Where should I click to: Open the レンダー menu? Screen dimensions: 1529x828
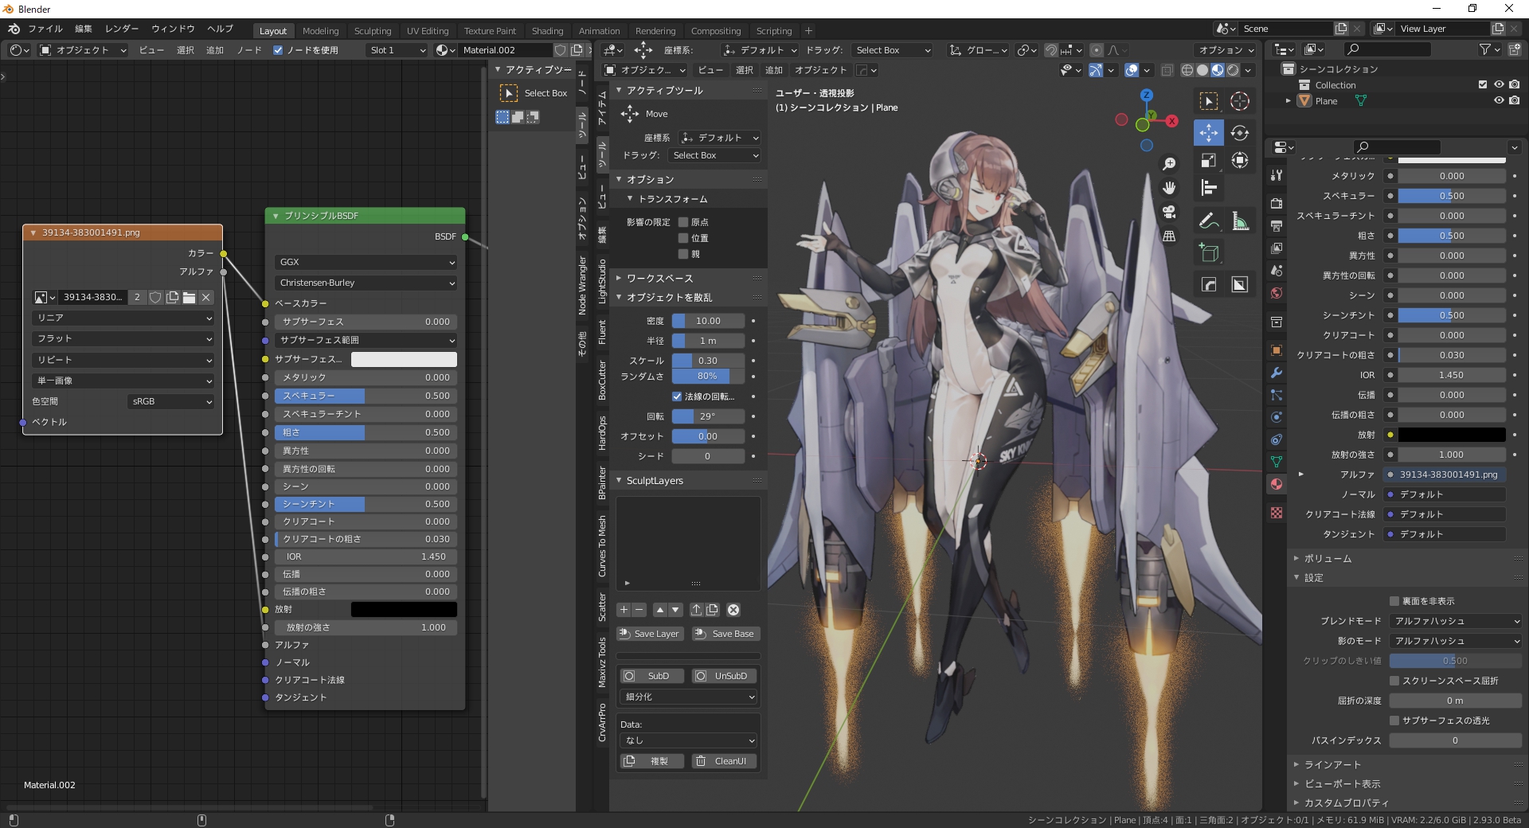point(122,29)
